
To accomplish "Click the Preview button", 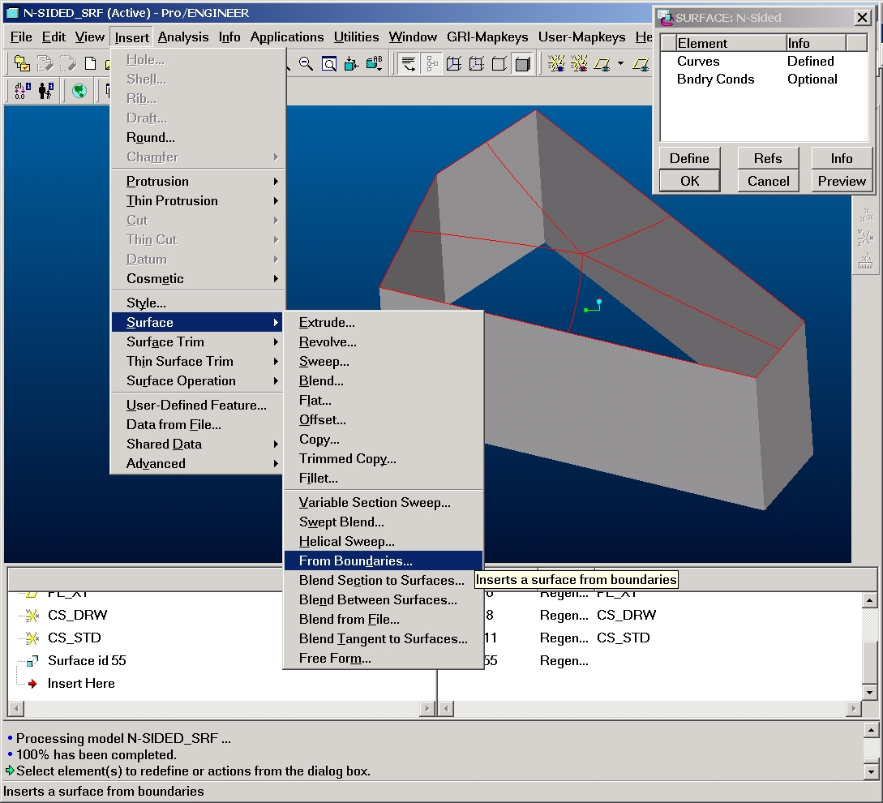I will 842,181.
